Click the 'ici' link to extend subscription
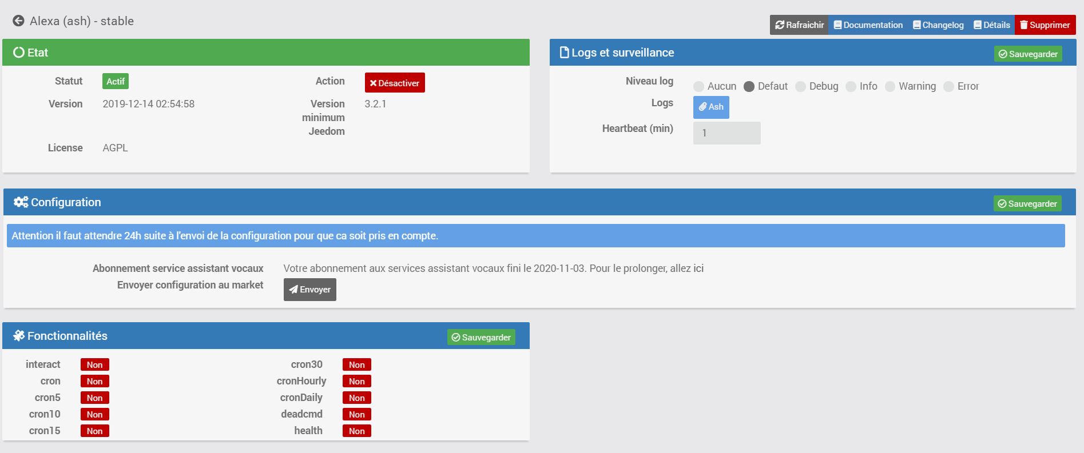The height and width of the screenshot is (453, 1084). pos(698,268)
